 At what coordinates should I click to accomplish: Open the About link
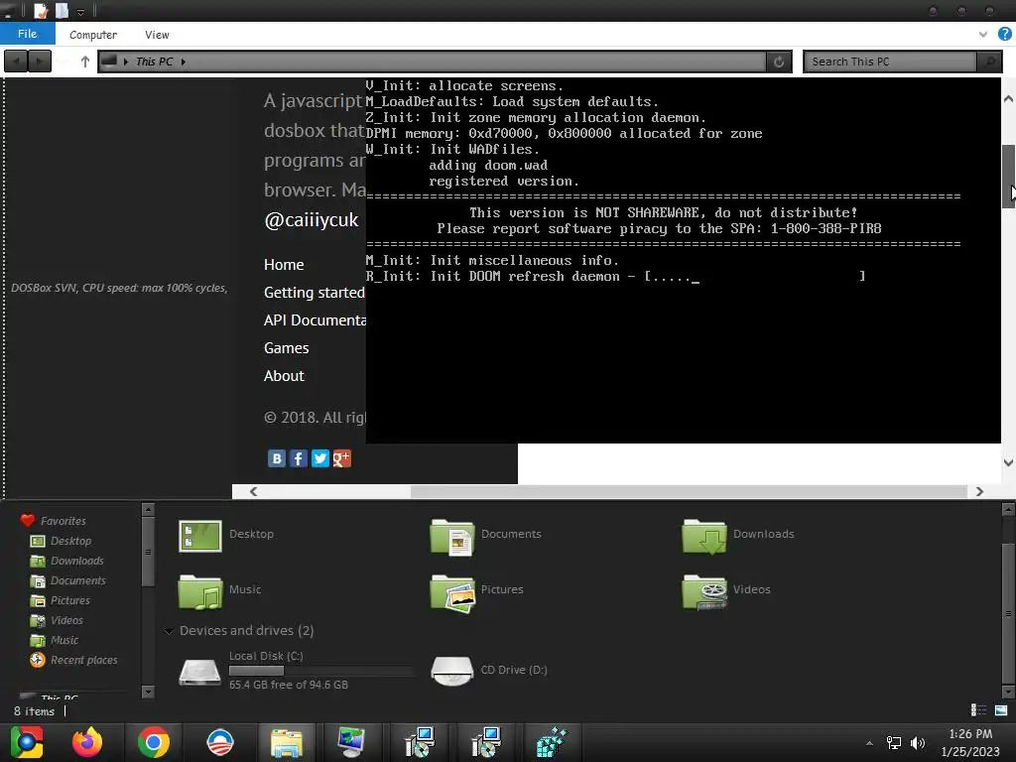[x=284, y=376]
